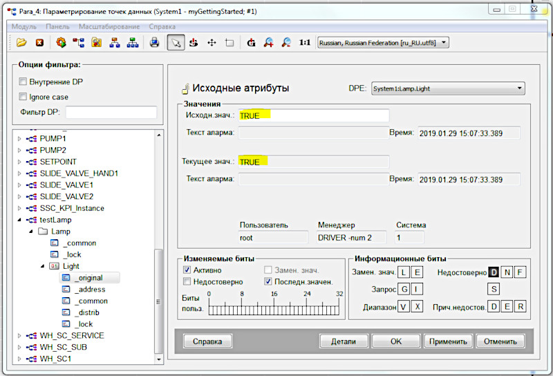Check Недостоверно under Изменяемые биты

click(187, 281)
